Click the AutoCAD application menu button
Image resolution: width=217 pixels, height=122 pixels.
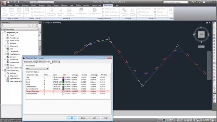click(x=3, y=3)
